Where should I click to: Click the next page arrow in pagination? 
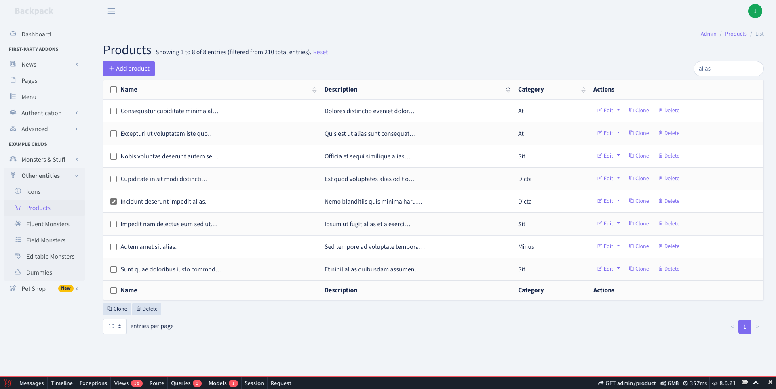coord(757,327)
